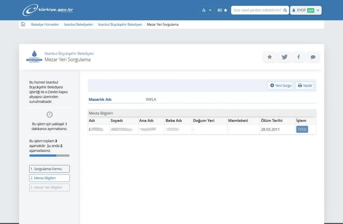This screenshot has height=224, width=343.
Task: Share on Twitter icon
Action: [284, 57]
